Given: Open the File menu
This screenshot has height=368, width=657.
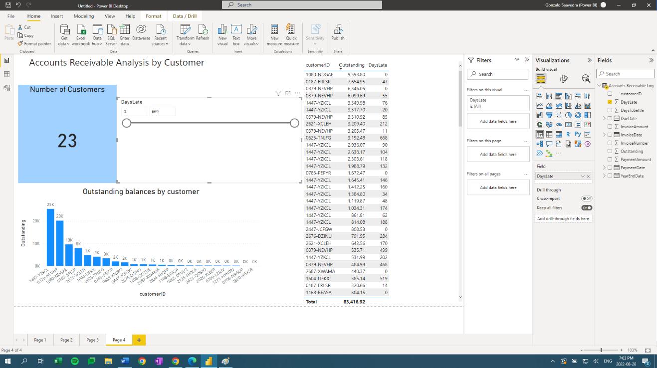Looking at the screenshot, I should point(11,16).
